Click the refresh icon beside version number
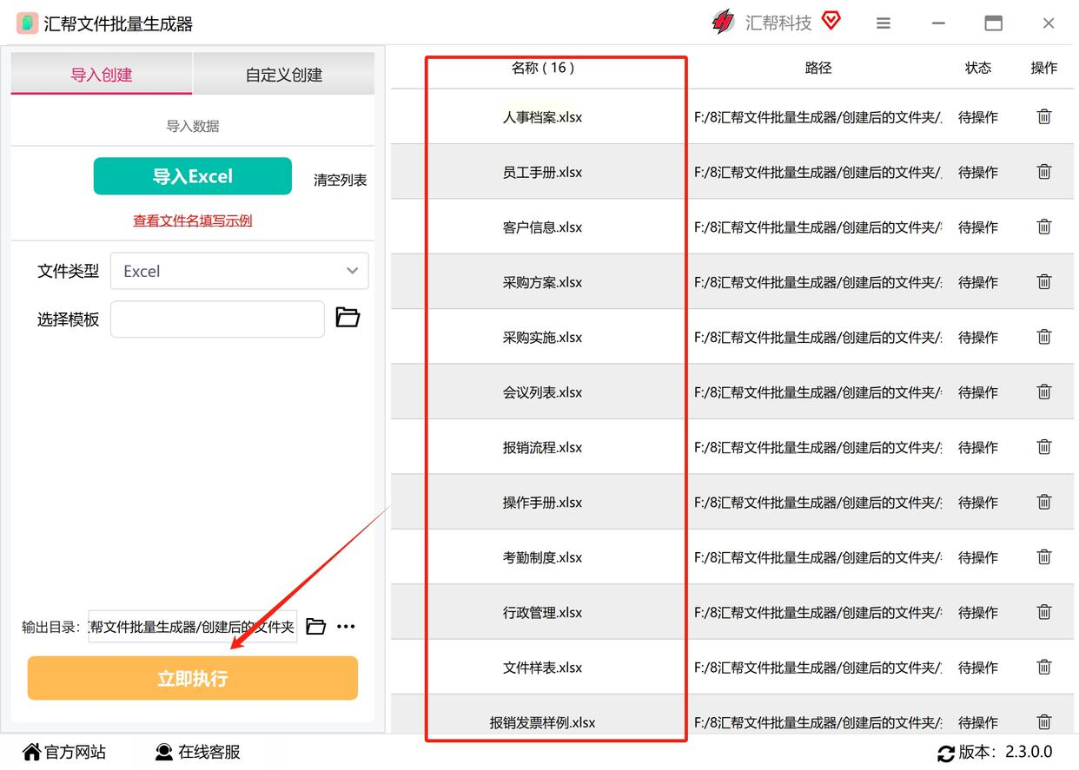This screenshot has width=1079, height=770. tap(945, 754)
